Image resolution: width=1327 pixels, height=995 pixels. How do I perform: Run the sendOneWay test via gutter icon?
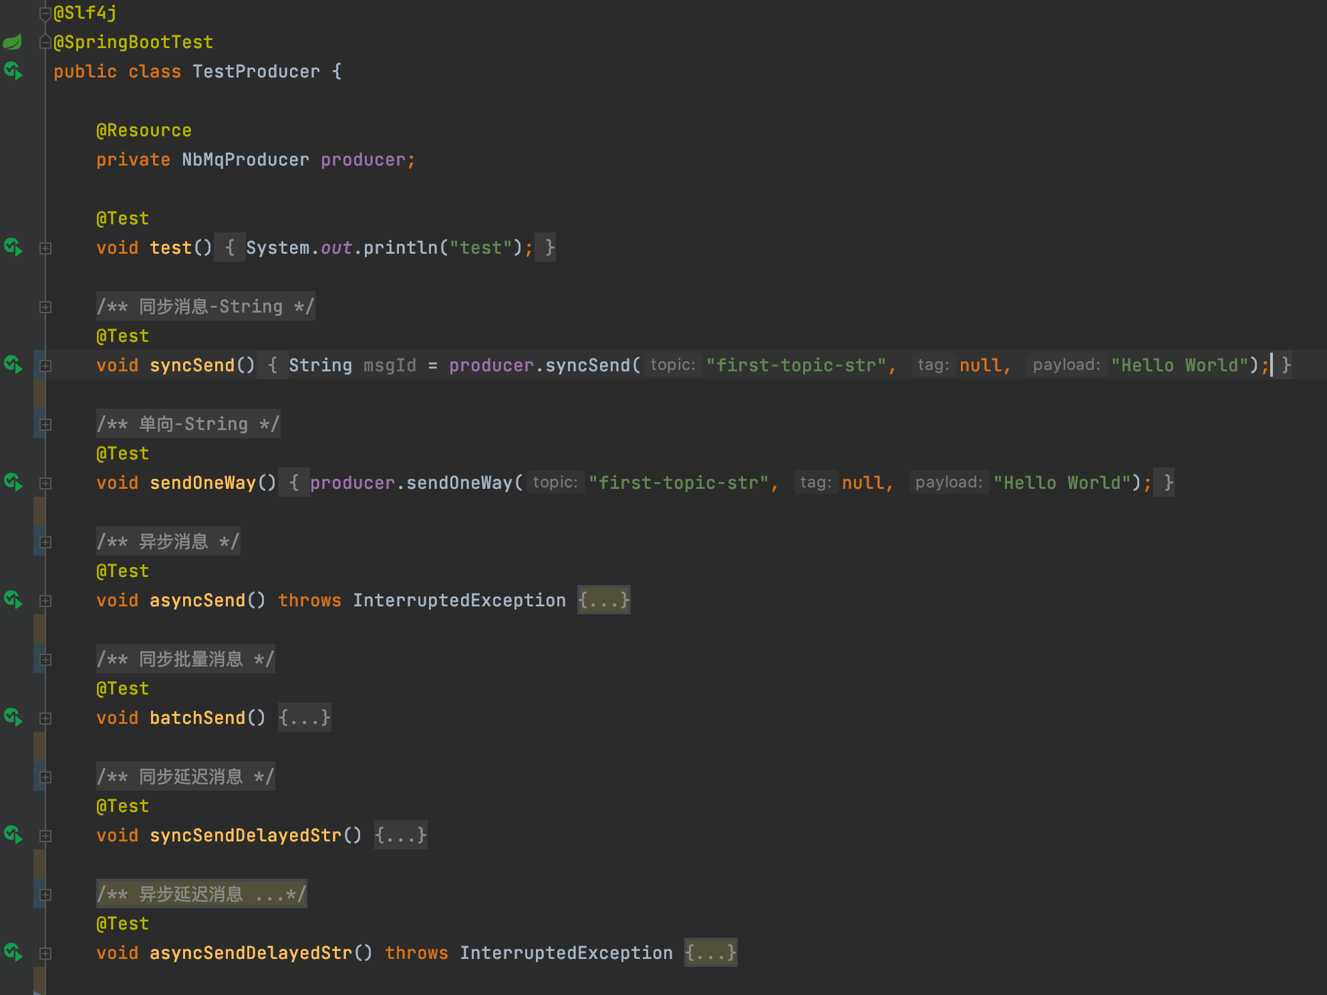pyautogui.click(x=13, y=483)
